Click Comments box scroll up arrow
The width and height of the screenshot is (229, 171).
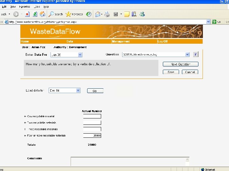point(187,160)
